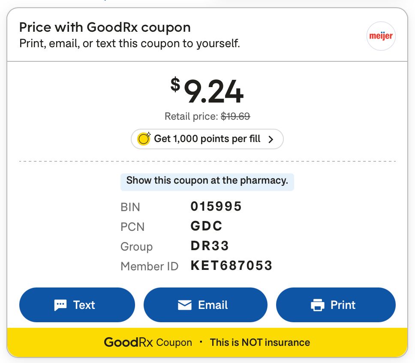Click the BIN number 015995

click(216, 206)
